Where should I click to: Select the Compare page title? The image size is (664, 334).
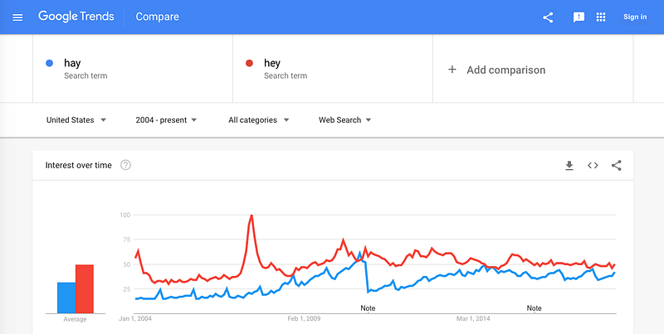click(x=157, y=17)
